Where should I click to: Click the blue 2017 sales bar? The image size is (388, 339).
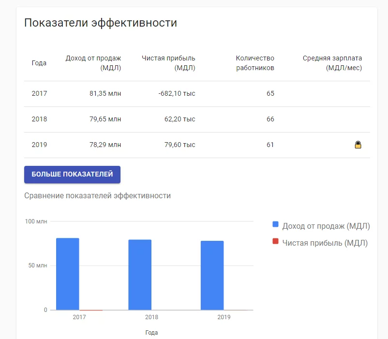click(68, 274)
